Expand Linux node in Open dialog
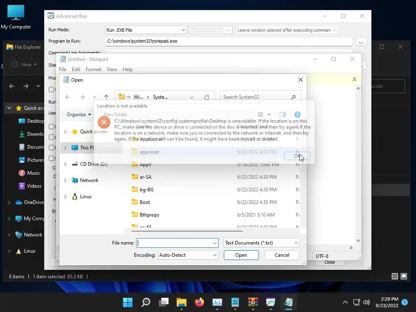 click(65, 197)
